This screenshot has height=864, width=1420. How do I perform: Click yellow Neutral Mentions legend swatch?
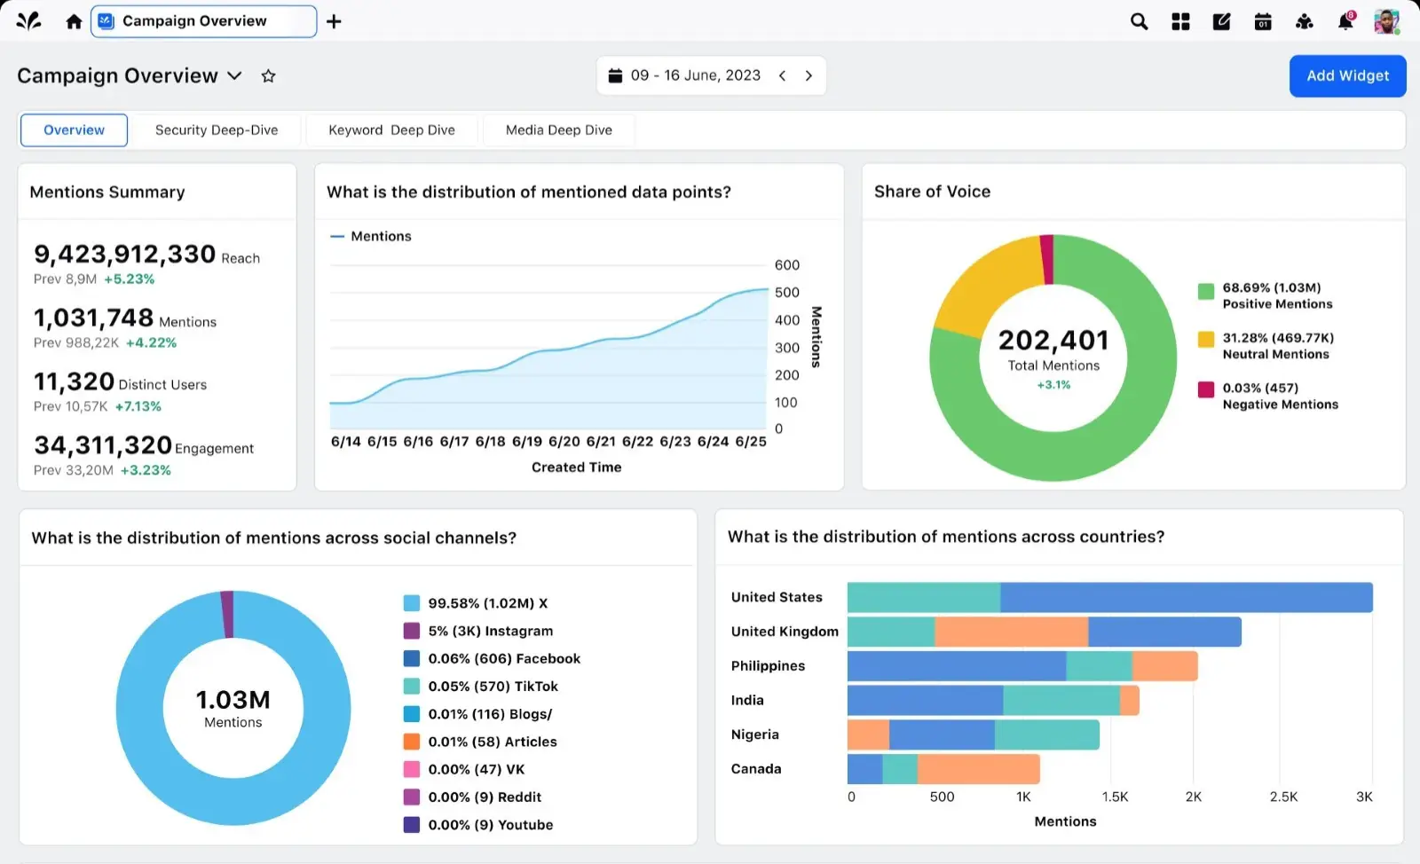pos(1205,340)
